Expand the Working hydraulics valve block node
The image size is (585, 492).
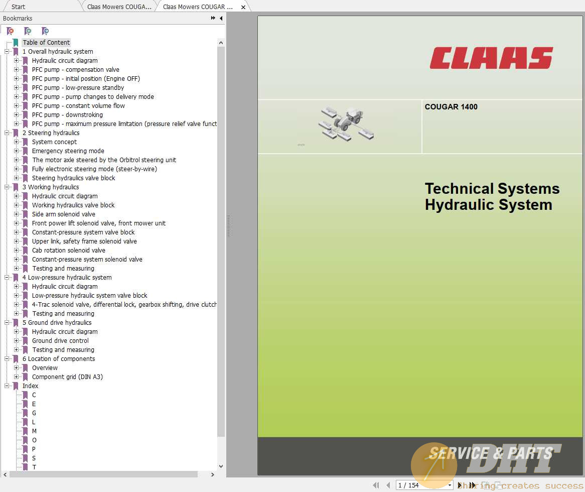pyautogui.click(x=17, y=205)
